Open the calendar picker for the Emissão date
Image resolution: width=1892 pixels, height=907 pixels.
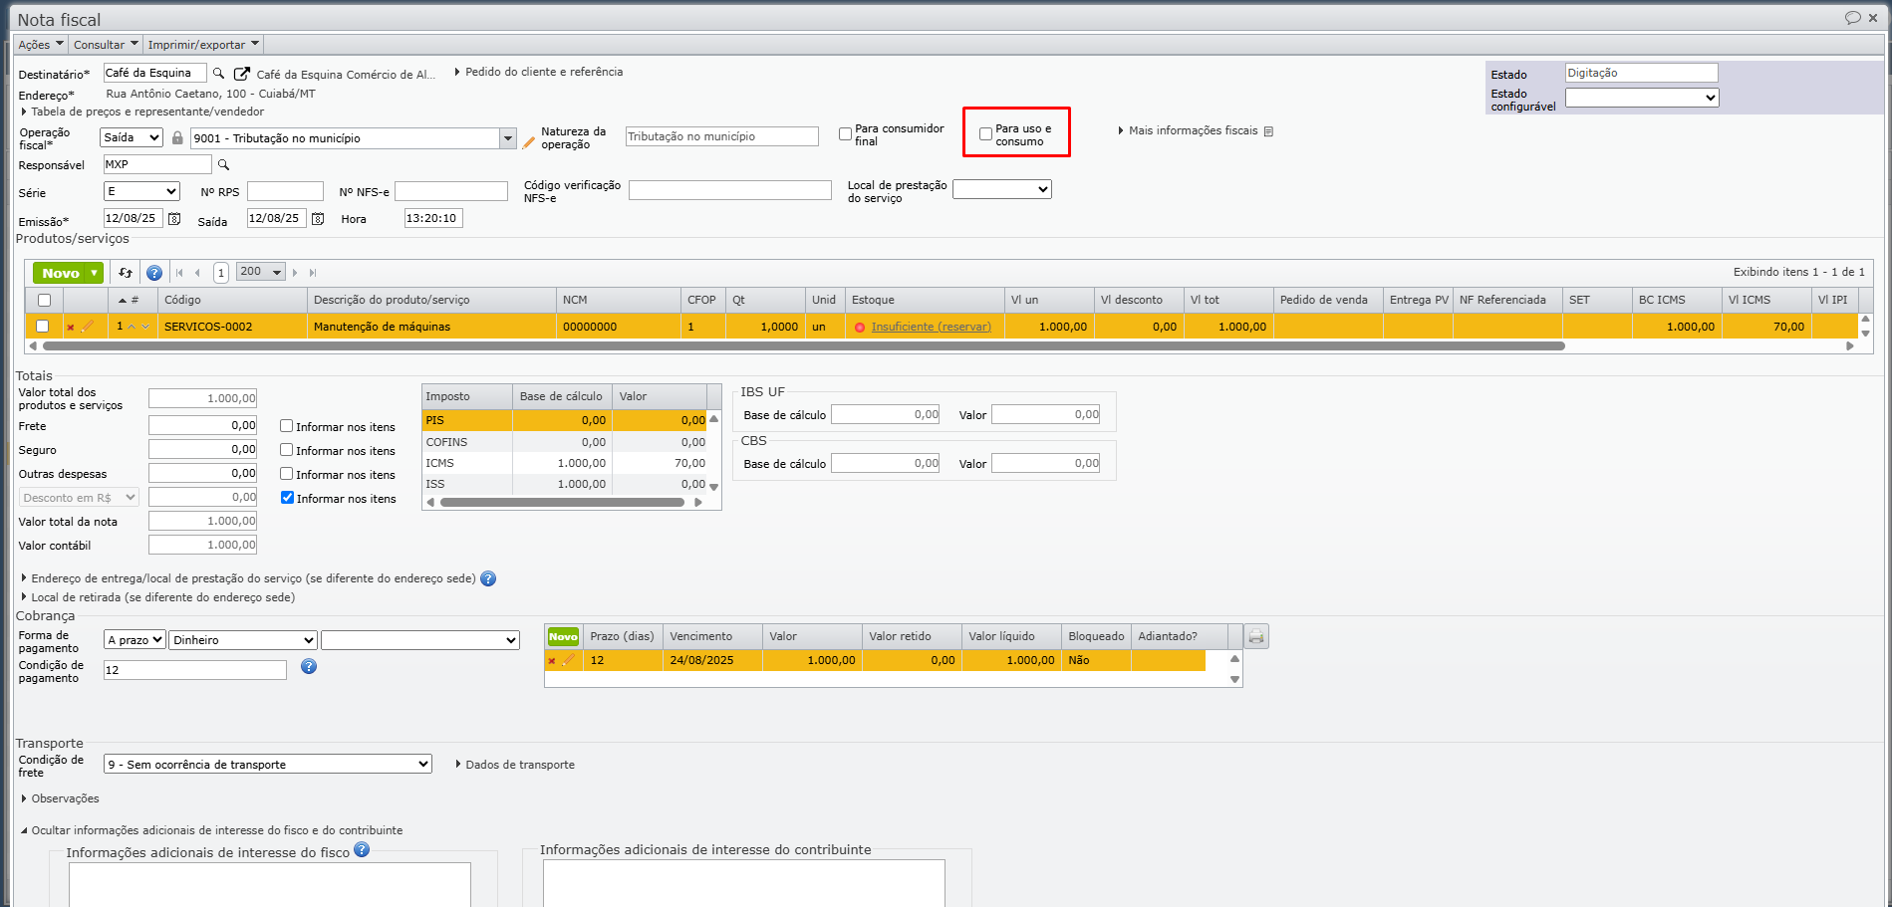tap(174, 218)
